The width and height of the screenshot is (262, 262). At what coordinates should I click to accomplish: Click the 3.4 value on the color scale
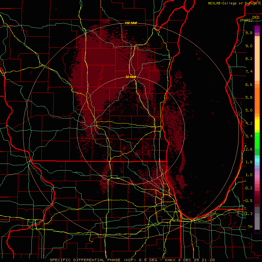point(249,136)
